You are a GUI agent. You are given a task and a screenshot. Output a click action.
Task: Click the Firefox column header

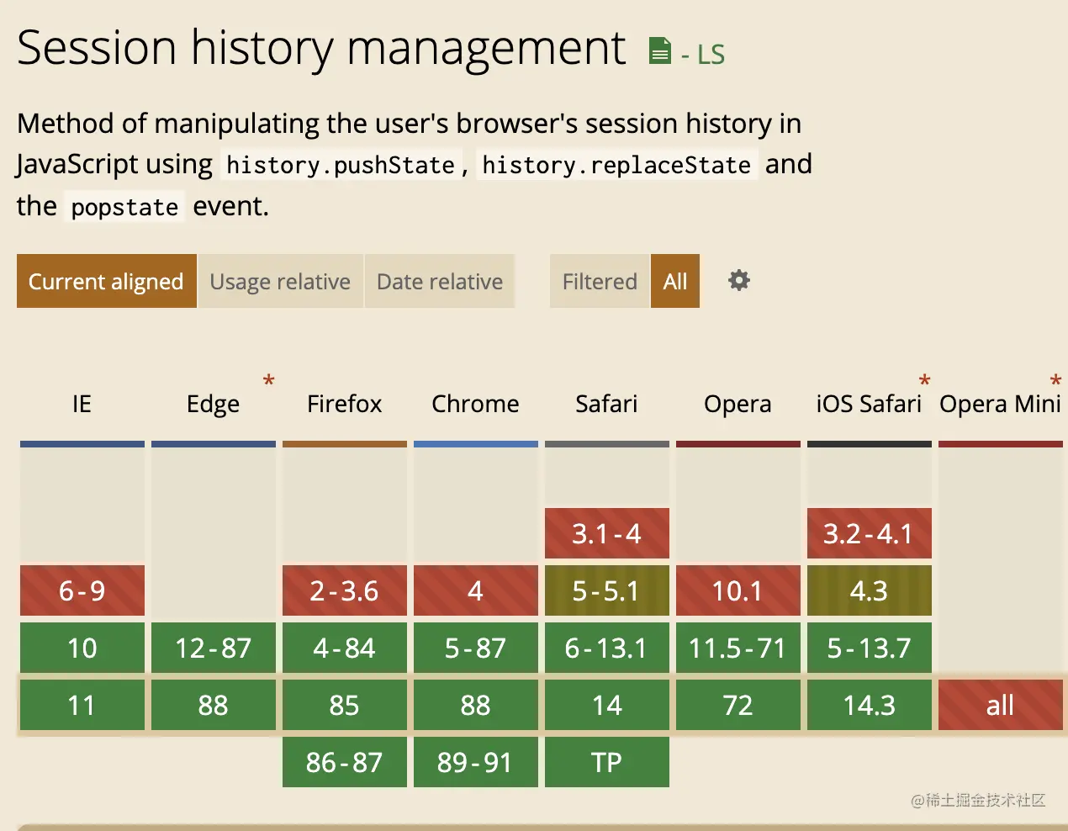345,404
